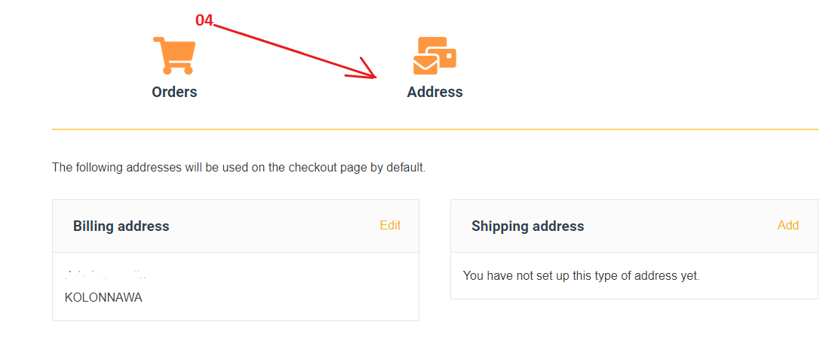The image size is (829, 340).
Task: Click blank area right of KOLONNAWA text
Action: click(x=279, y=297)
